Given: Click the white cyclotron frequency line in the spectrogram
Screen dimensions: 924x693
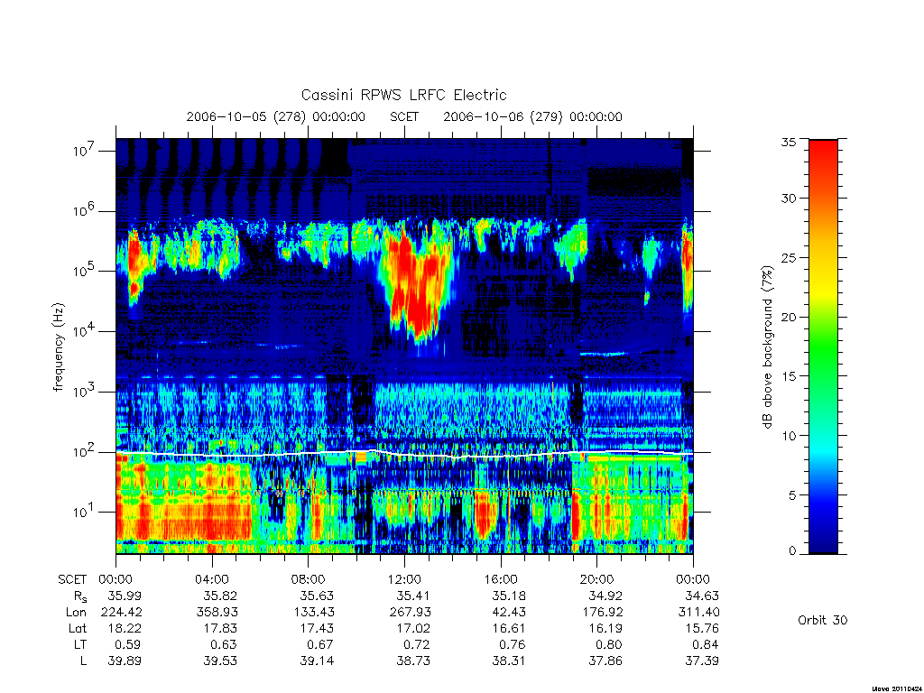Looking at the screenshot, I should coord(404,455).
